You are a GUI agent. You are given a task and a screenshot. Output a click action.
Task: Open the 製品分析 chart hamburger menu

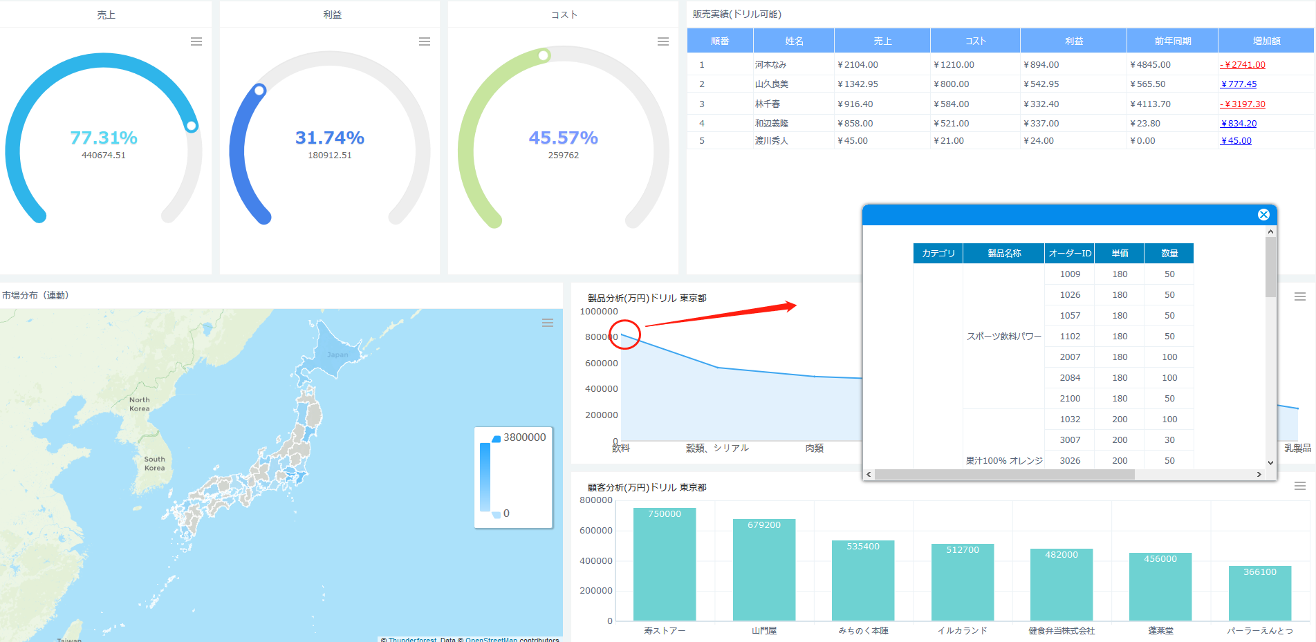point(1300,296)
